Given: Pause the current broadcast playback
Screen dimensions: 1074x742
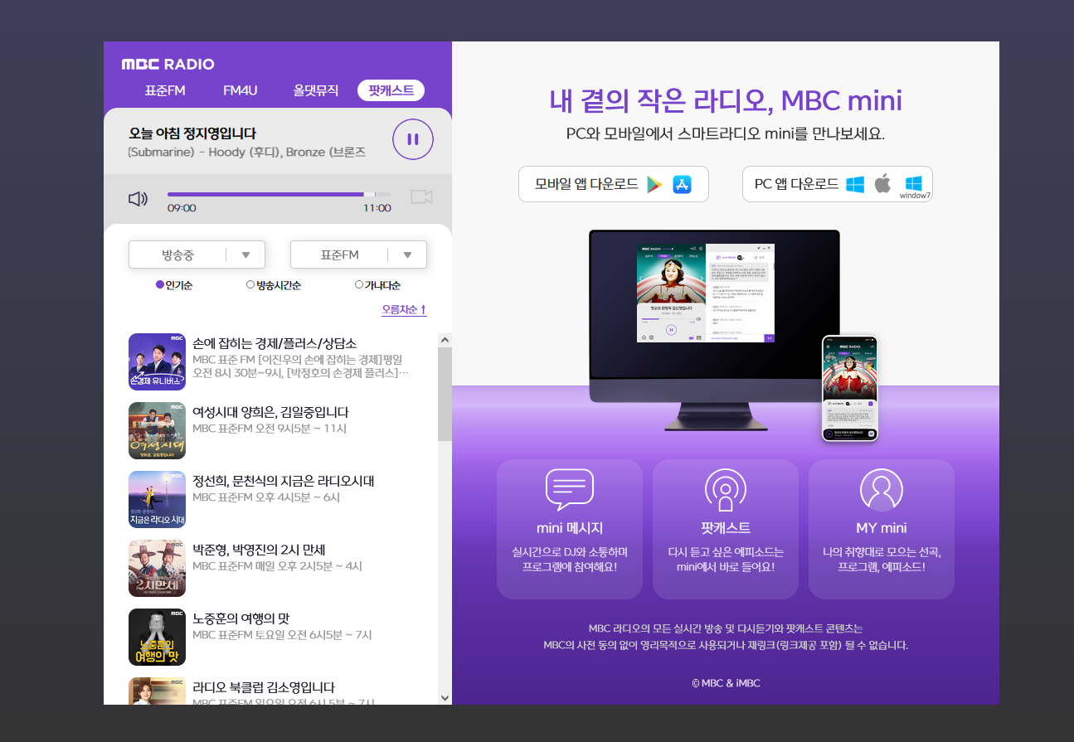Looking at the screenshot, I should point(413,139).
